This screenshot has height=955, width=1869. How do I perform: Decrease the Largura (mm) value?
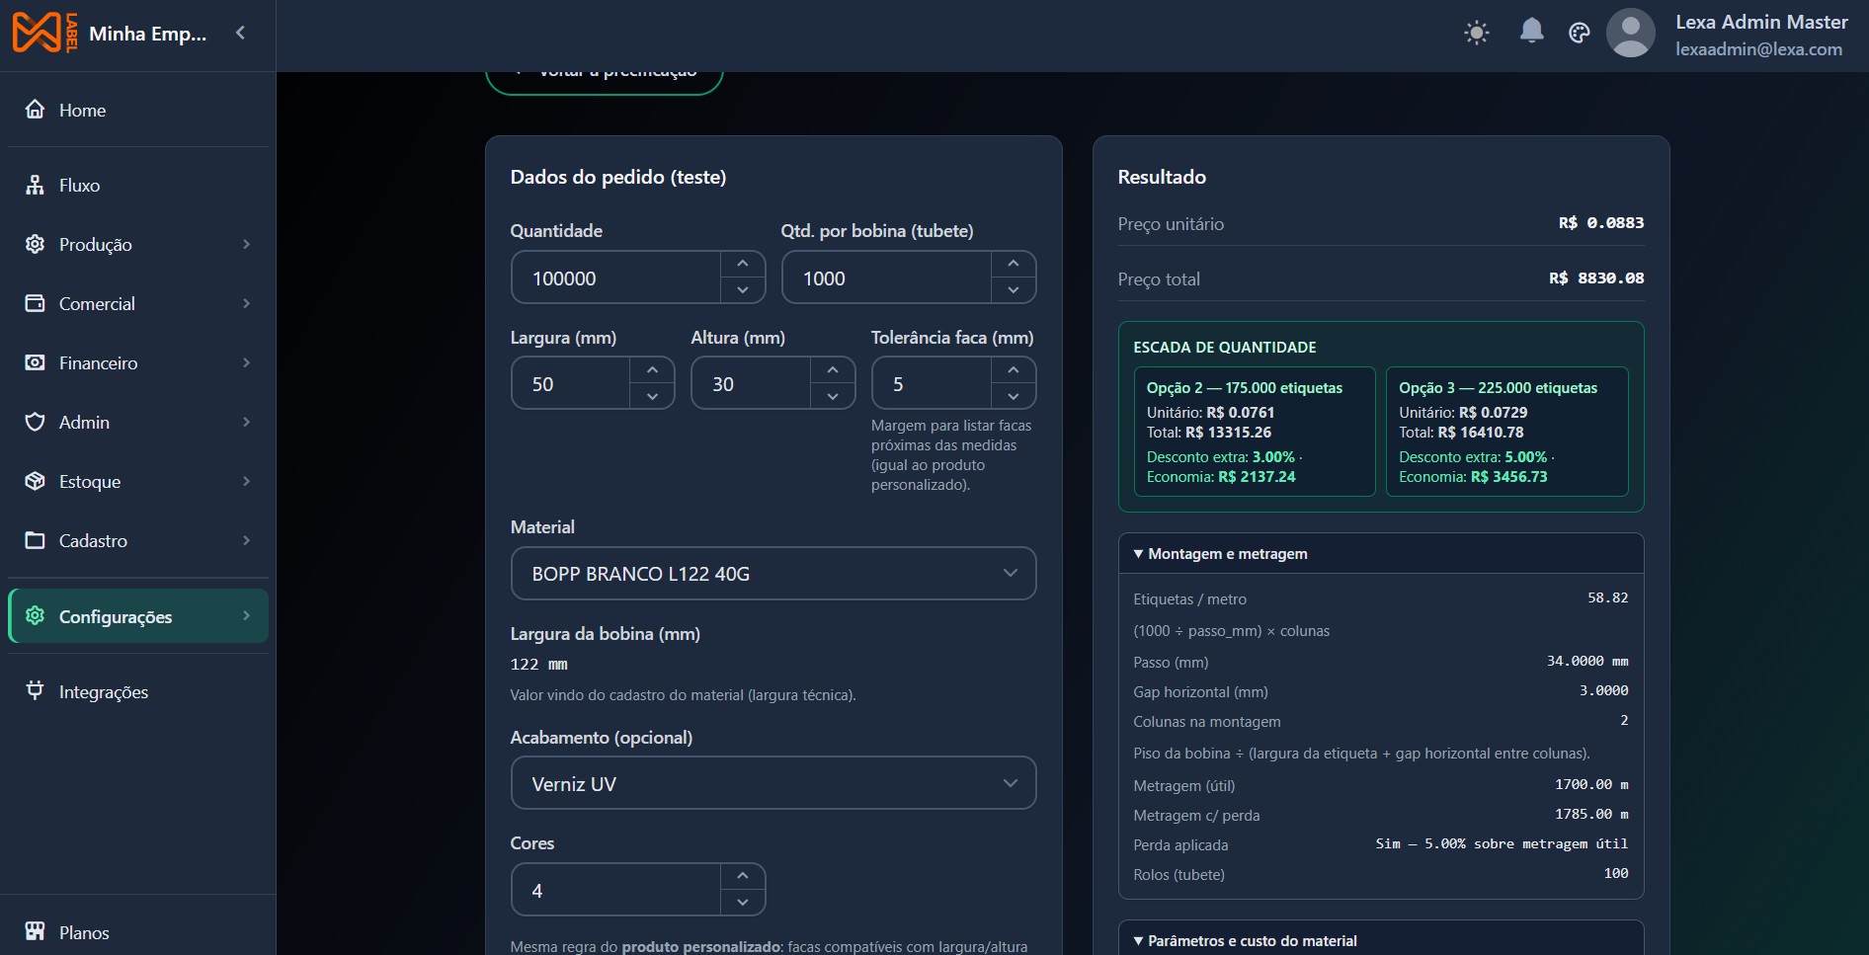tap(652, 396)
